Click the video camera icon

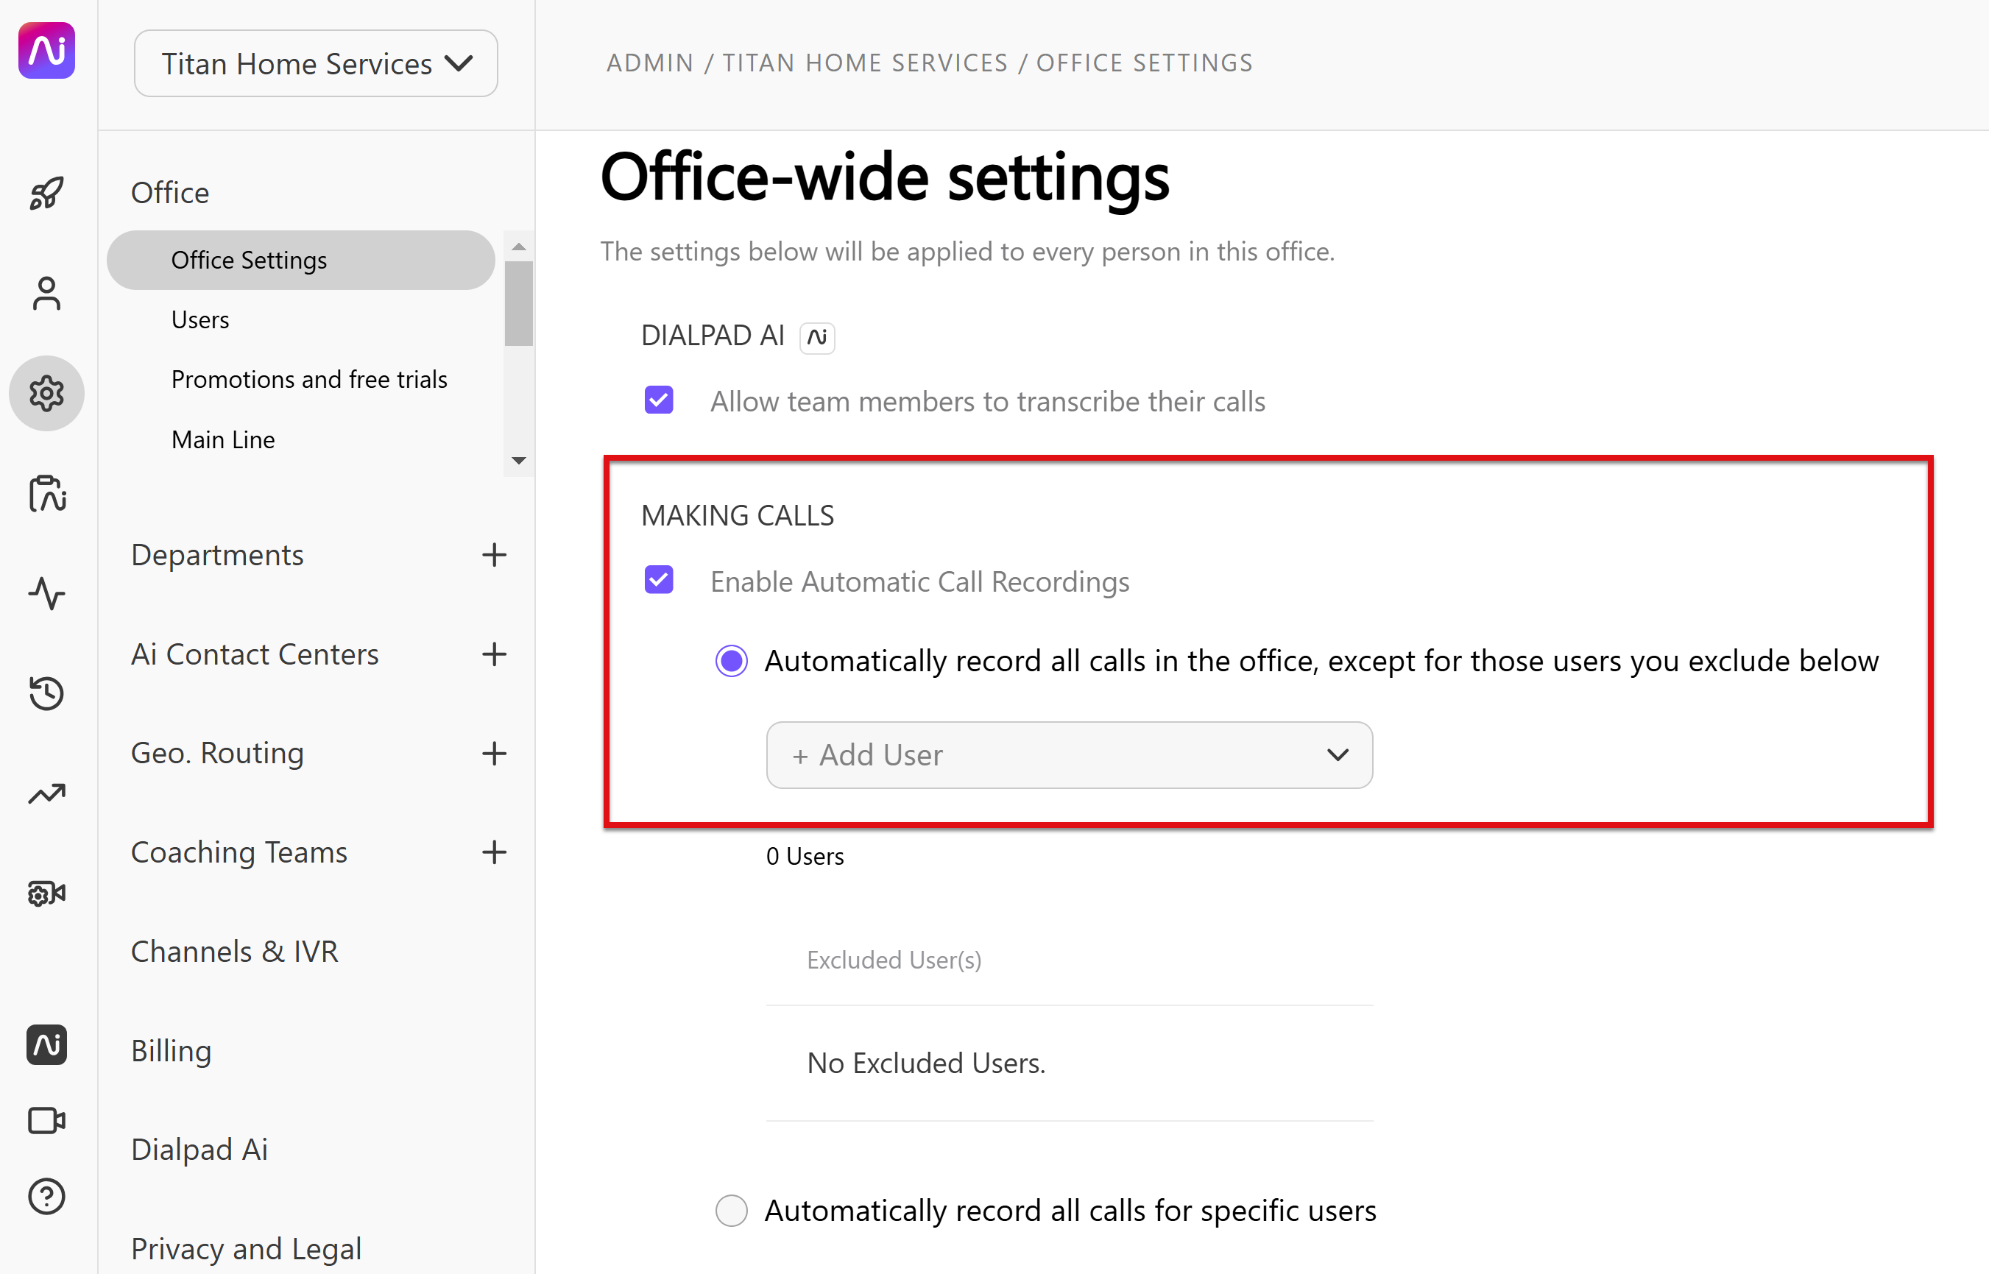(46, 1121)
